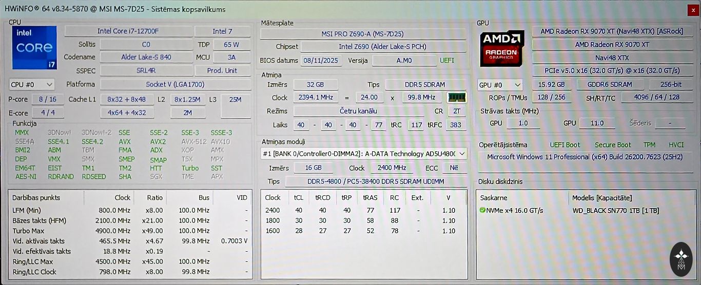
Task: Click the Saskarne column header in drives list
Action: (494, 197)
